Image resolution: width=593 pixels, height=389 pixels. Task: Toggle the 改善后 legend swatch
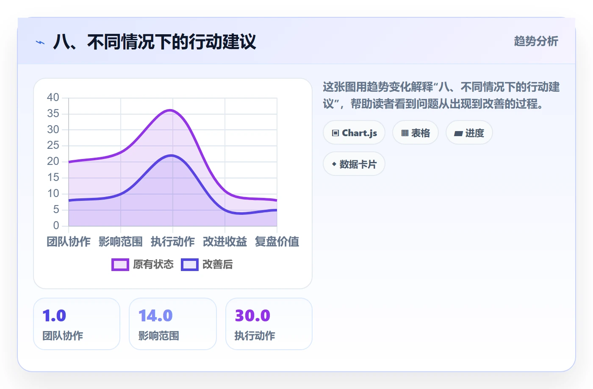[x=190, y=265]
